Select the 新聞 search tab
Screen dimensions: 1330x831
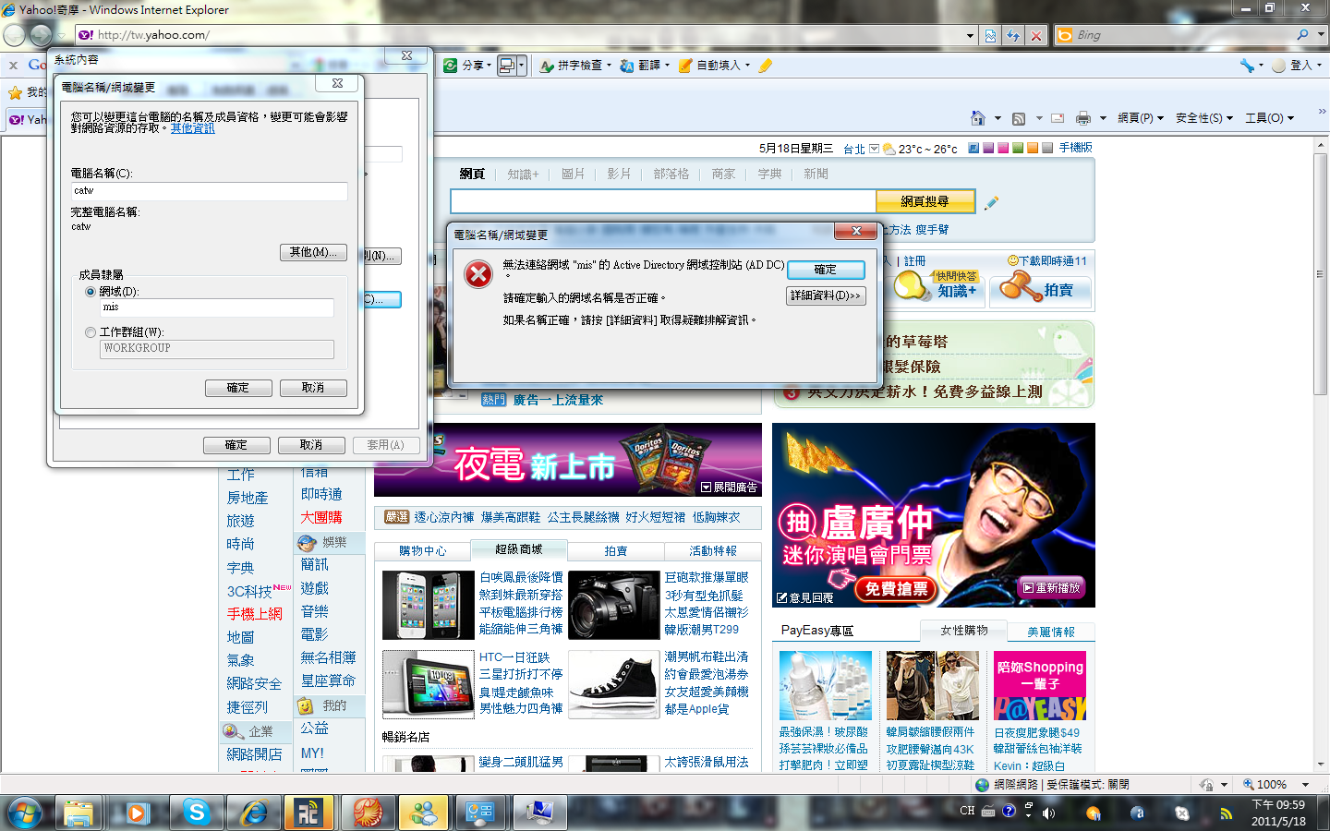point(816,174)
